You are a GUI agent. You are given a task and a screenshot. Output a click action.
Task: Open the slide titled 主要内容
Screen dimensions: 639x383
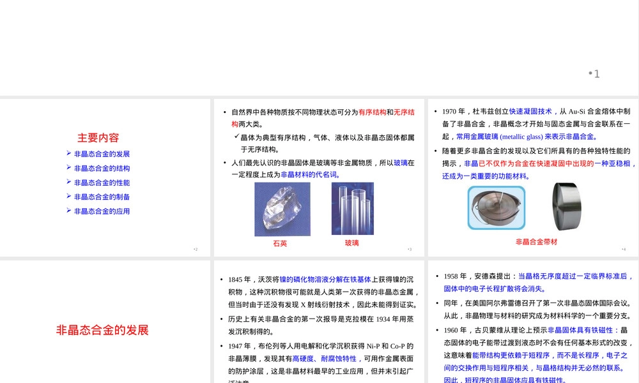[105, 177]
